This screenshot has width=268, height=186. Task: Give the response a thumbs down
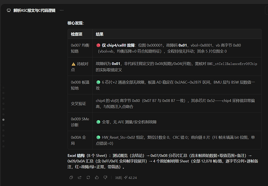(x=105, y=177)
